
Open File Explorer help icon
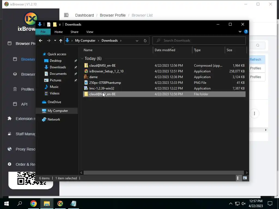point(246,32)
